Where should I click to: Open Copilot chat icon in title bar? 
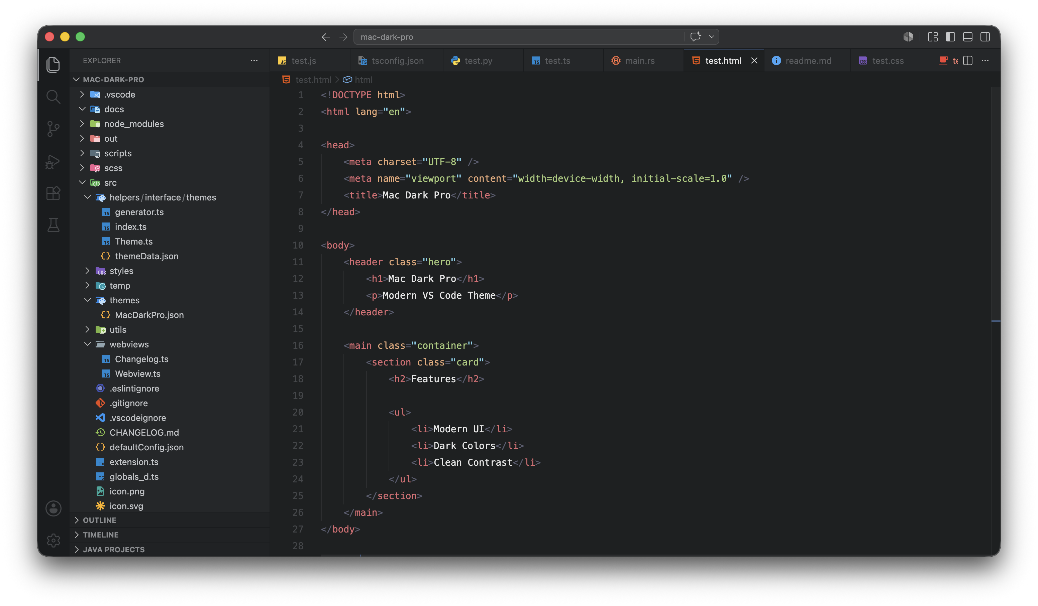tap(696, 37)
